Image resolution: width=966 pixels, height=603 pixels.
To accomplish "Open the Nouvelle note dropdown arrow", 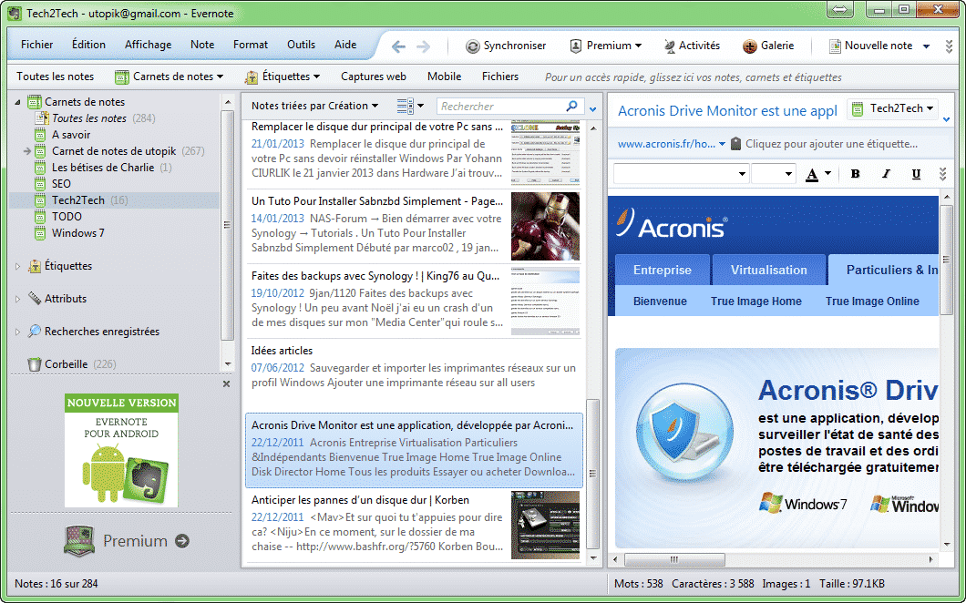I will coord(926,46).
